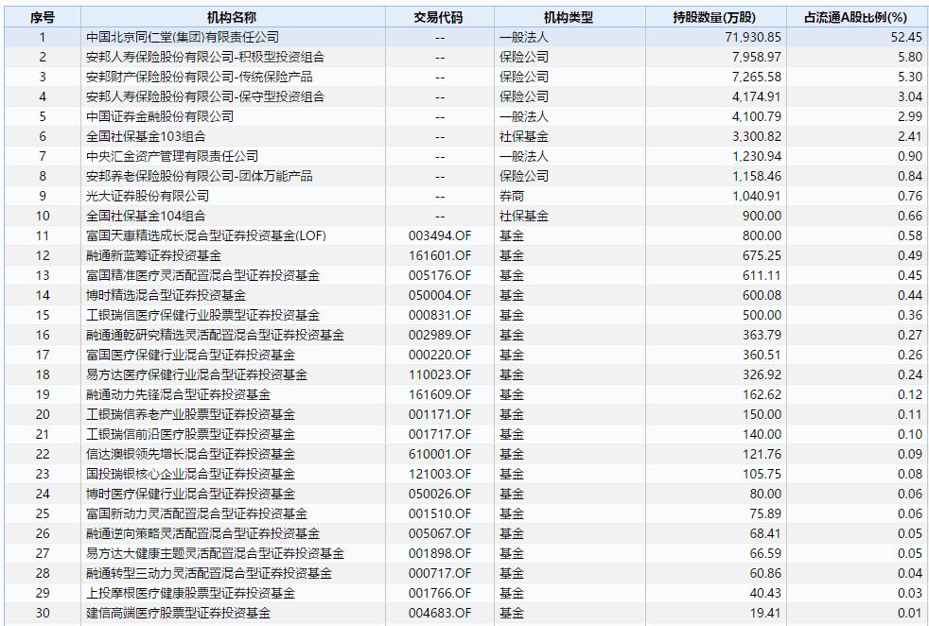Viewport: 929px width, 626px height.
Task: Click percentage value 5.30
Action: 910,77
